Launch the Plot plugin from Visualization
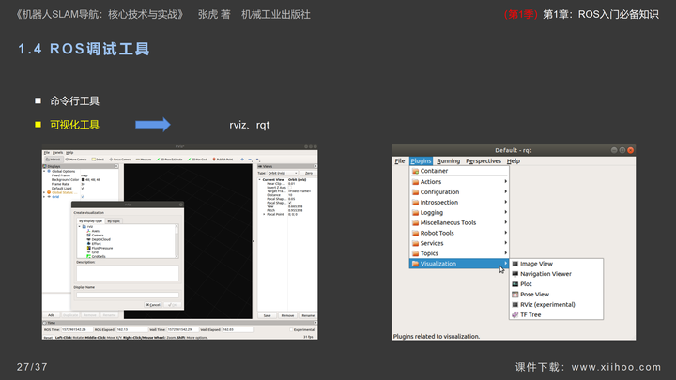The width and height of the screenshot is (676, 380). click(556, 284)
